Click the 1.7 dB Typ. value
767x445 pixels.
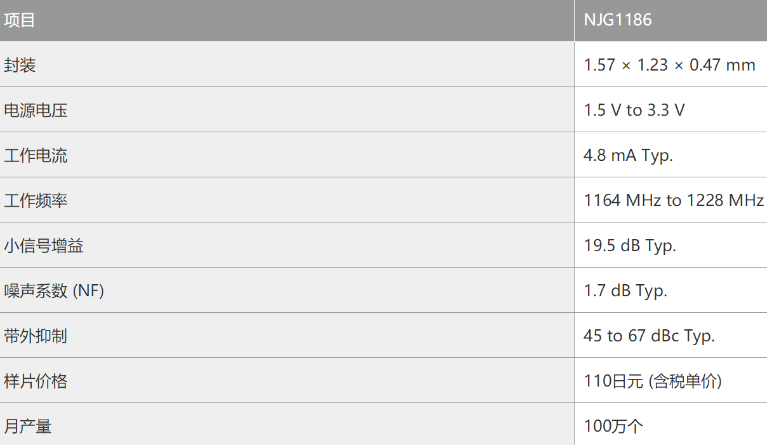click(x=625, y=291)
